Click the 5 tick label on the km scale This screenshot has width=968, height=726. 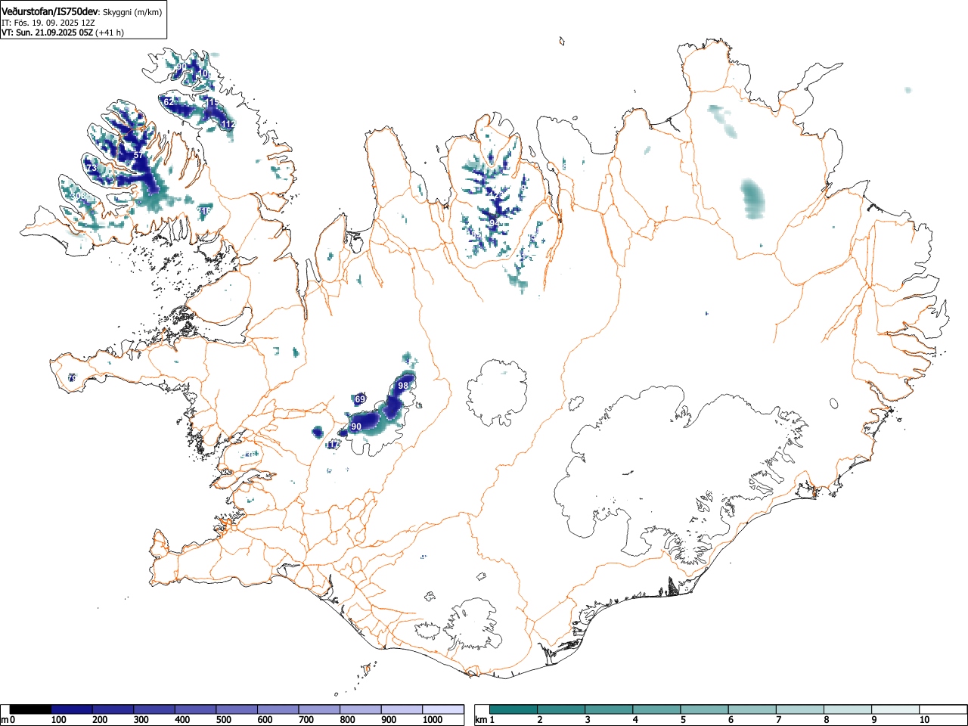click(683, 720)
